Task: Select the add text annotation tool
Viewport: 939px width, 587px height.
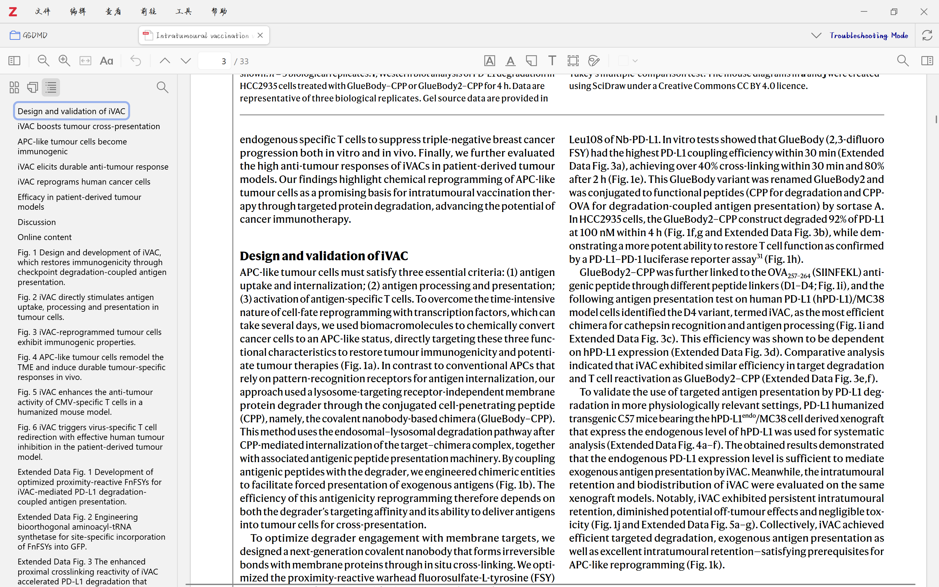Action: (x=552, y=61)
